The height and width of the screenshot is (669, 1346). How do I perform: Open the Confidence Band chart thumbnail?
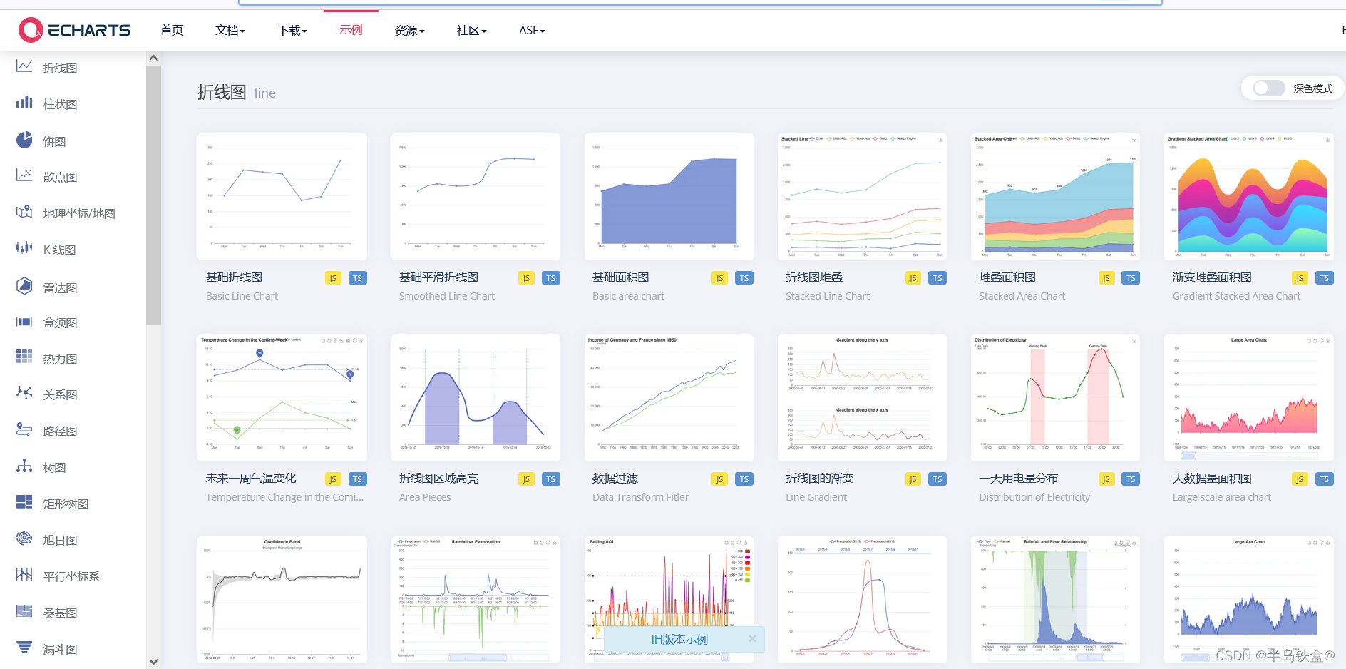tap(282, 599)
